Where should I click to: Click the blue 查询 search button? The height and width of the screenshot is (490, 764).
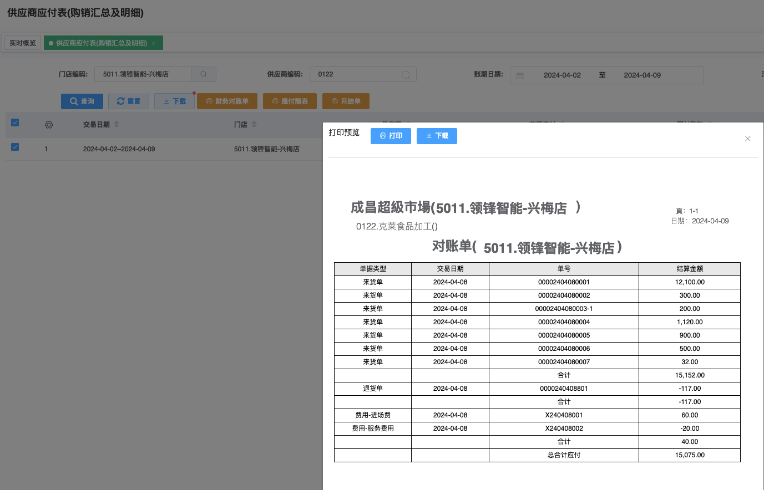pyautogui.click(x=82, y=101)
